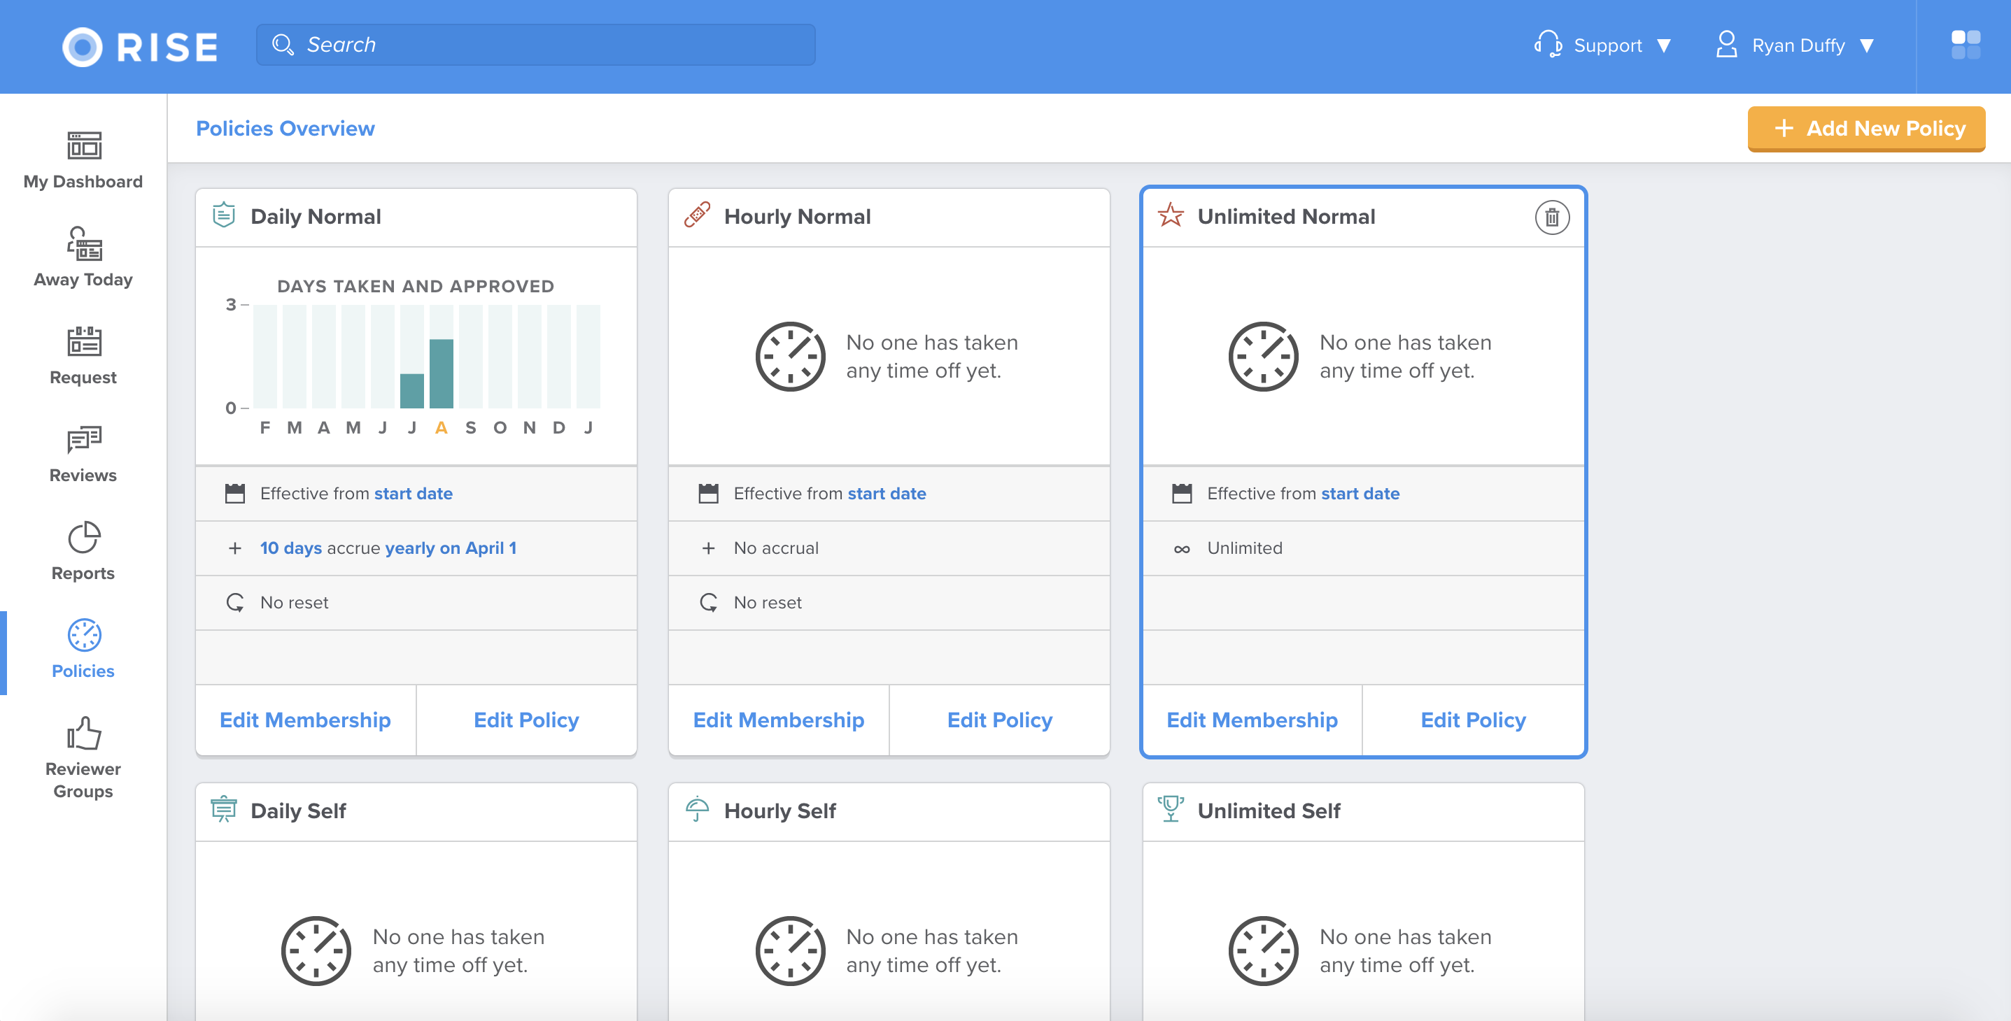2011x1021 pixels.
Task: Click the July bar in days chart
Action: [411, 390]
